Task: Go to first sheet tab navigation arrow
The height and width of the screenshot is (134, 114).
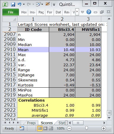Action: [x=5, y=123]
